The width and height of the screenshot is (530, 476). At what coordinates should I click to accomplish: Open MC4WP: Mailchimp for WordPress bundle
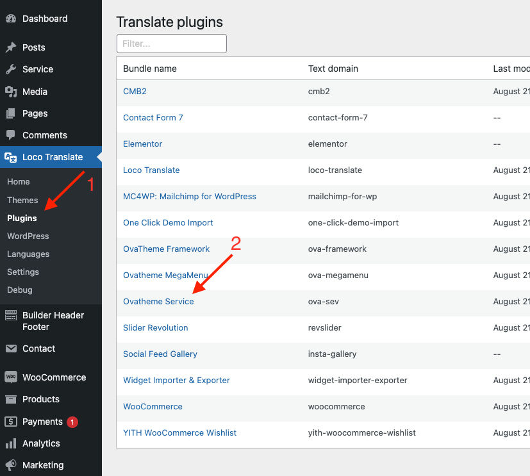(190, 197)
